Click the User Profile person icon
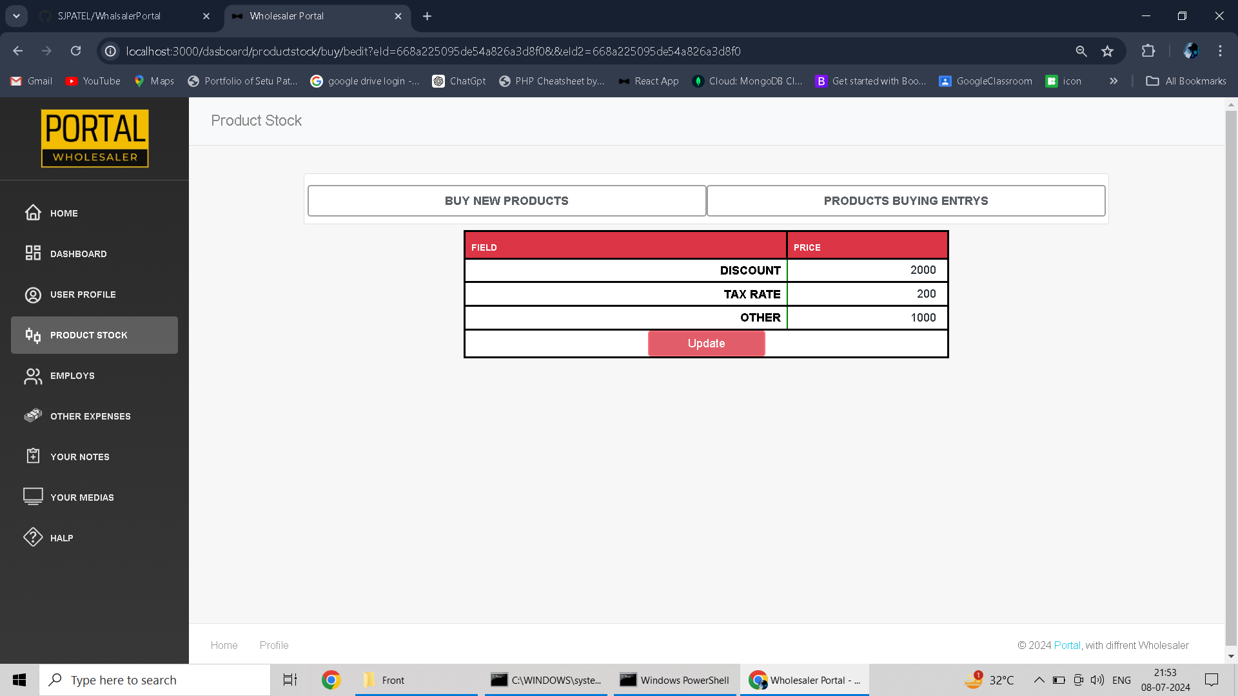The height and width of the screenshot is (696, 1238). tap(33, 295)
